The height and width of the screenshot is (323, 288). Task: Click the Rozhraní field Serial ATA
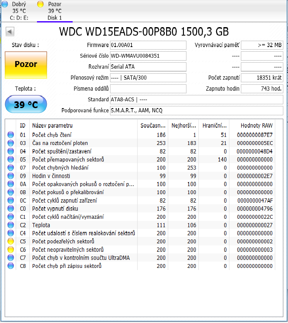148,67
